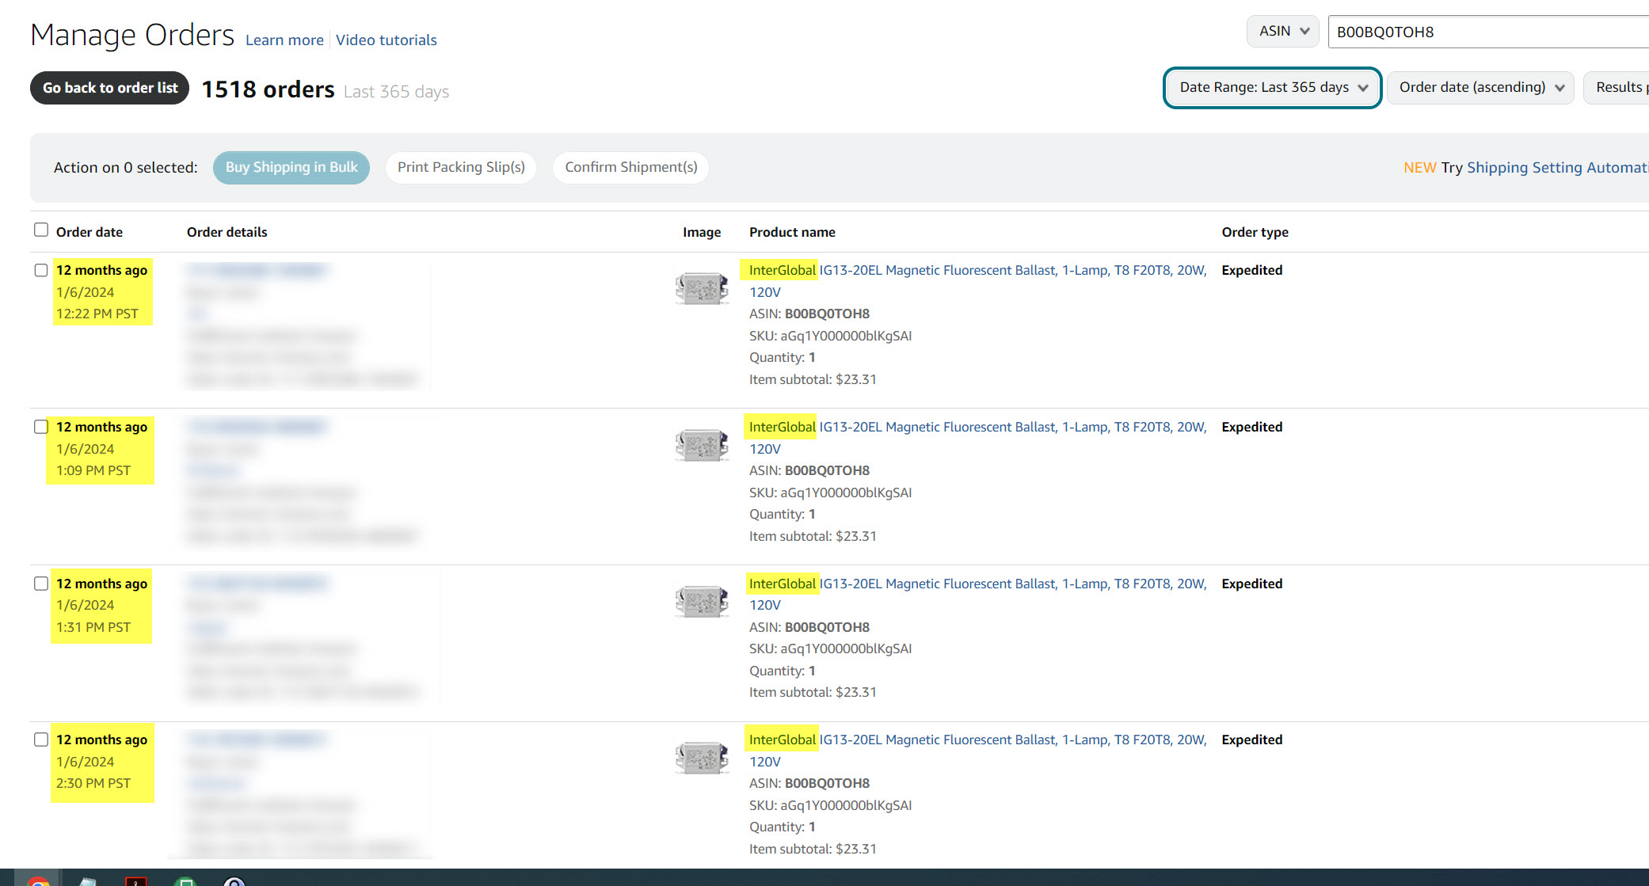The width and height of the screenshot is (1649, 886).
Task: Open the Shipping Setting Automation link
Action: [1557, 167]
